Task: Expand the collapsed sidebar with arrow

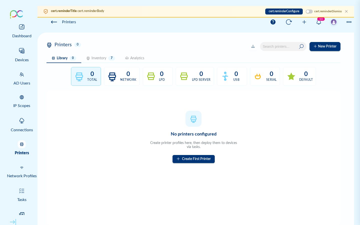Action: pyautogui.click(x=13, y=222)
